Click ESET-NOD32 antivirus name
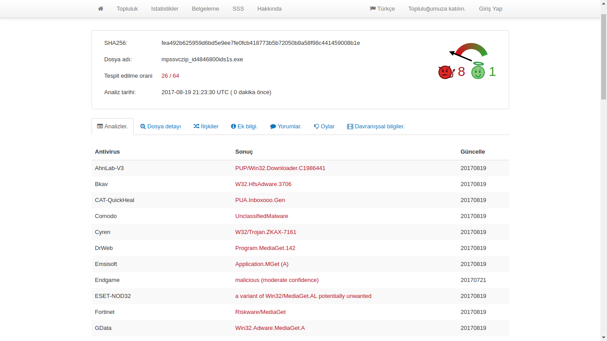This screenshot has height=341, width=607. [x=113, y=296]
